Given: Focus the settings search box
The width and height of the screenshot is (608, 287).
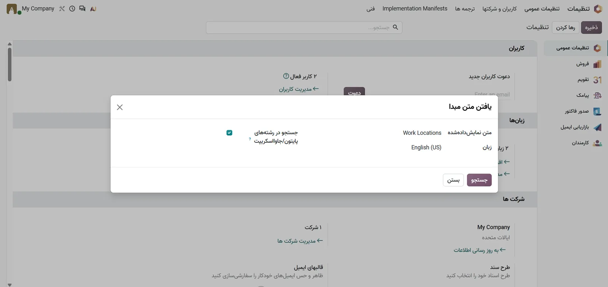Looking at the screenshot, I should (304, 27).
